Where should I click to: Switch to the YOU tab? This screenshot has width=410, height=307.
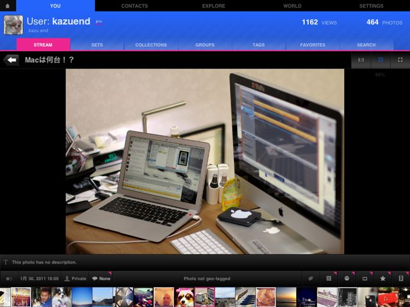(x=55, y=6)
